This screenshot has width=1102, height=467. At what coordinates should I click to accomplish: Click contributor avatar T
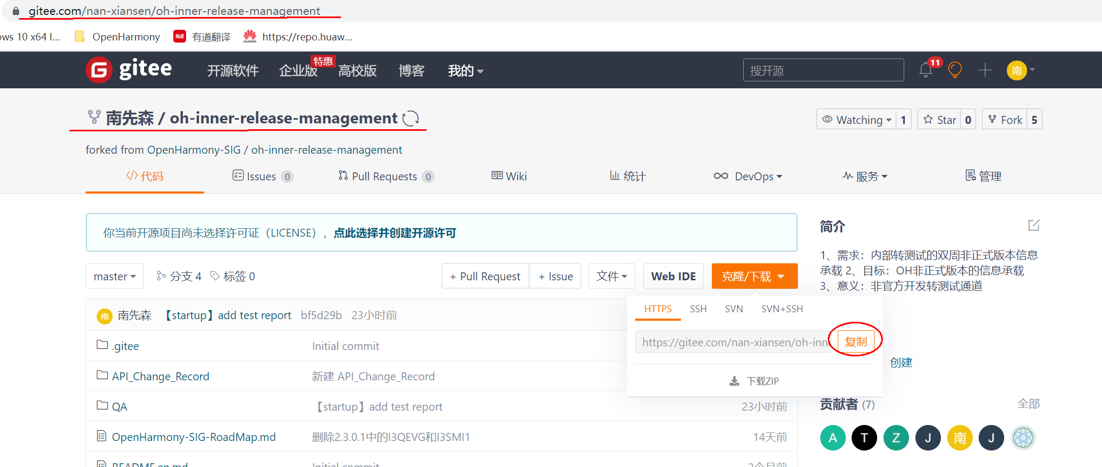coord(864,438)
